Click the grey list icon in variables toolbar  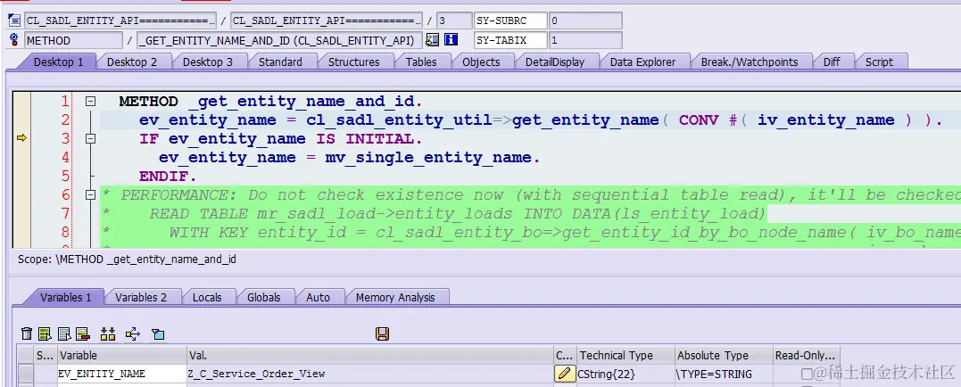pyautogui.click(x=64, y=333)
